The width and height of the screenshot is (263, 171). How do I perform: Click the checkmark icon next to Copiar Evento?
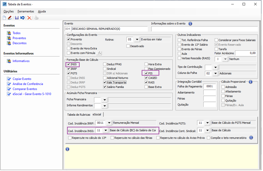click(x=9, y=79)
